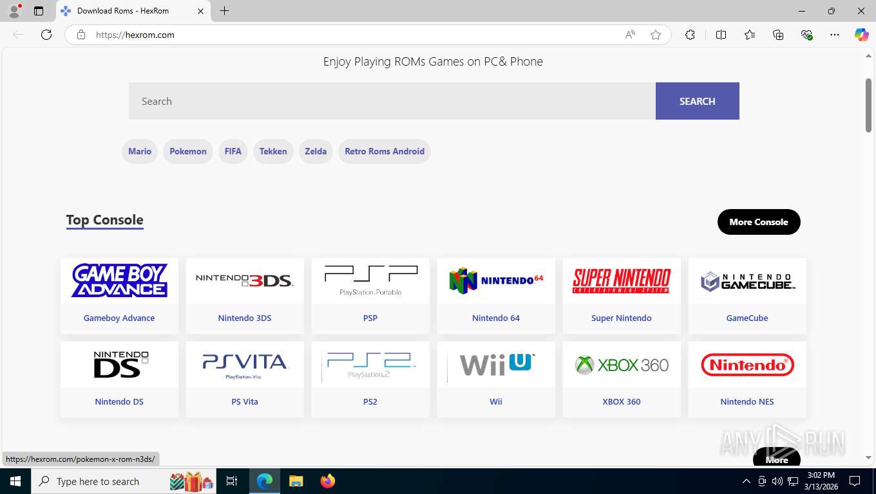Open the Nintendo 3DS text link
Screen dimensions: 876x494
pyautogui.click(x=245, y=318)
